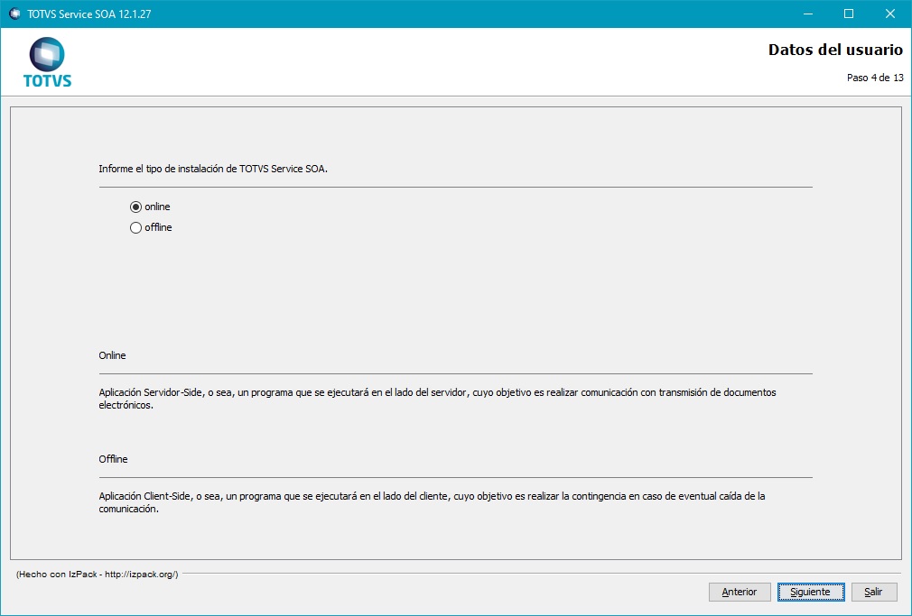Select the offline installation radio button

coord(135,228)
